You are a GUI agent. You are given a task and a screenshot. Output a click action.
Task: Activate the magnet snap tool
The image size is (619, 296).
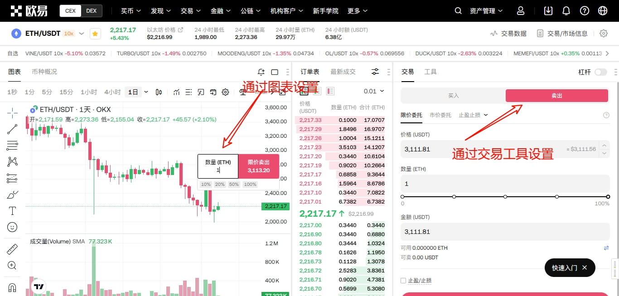(12, 287)
